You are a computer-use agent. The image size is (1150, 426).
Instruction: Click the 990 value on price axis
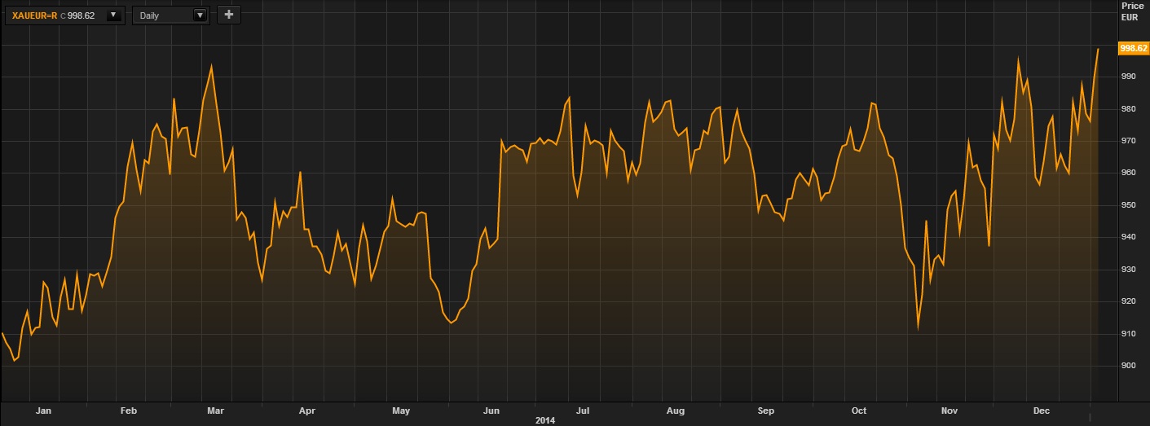(1129, 77)
